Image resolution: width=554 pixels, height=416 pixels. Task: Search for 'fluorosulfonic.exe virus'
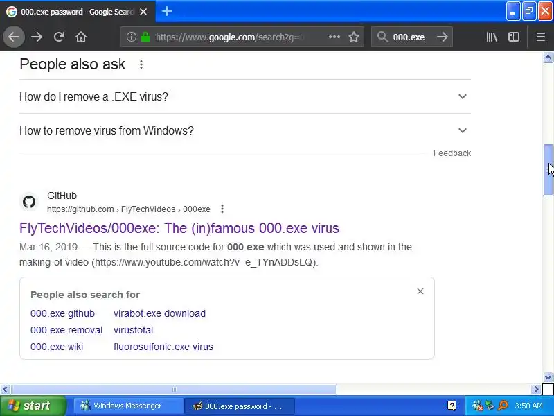(x=163, y=347)
